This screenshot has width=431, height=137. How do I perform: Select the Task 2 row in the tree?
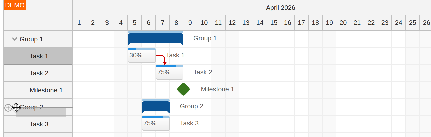coord(39,73)
